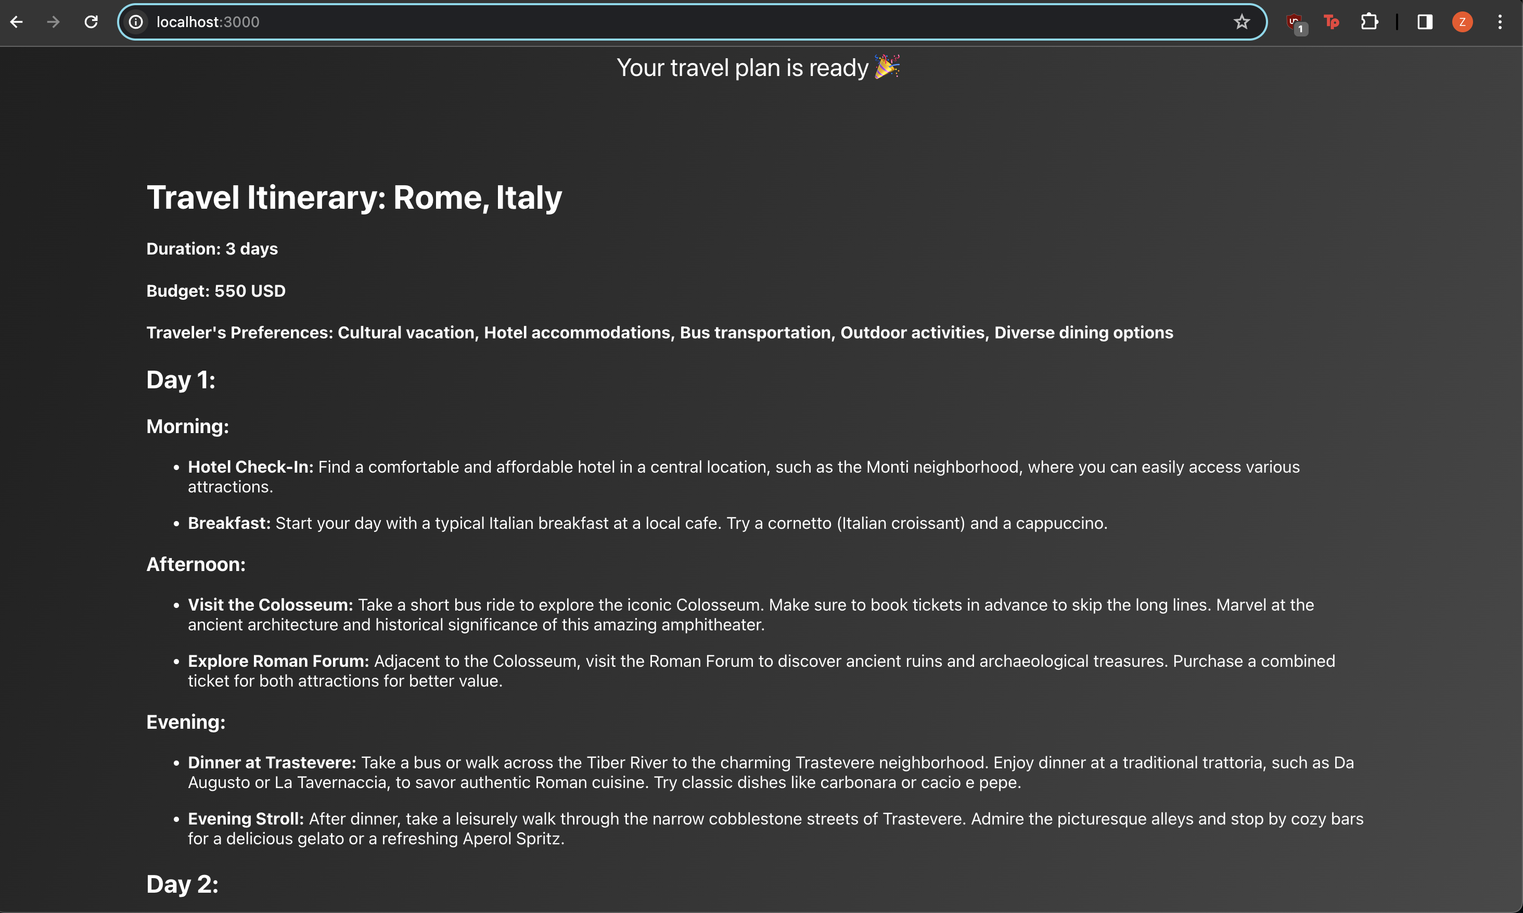Reload the localhost:3000 page

tap(91, 21)
